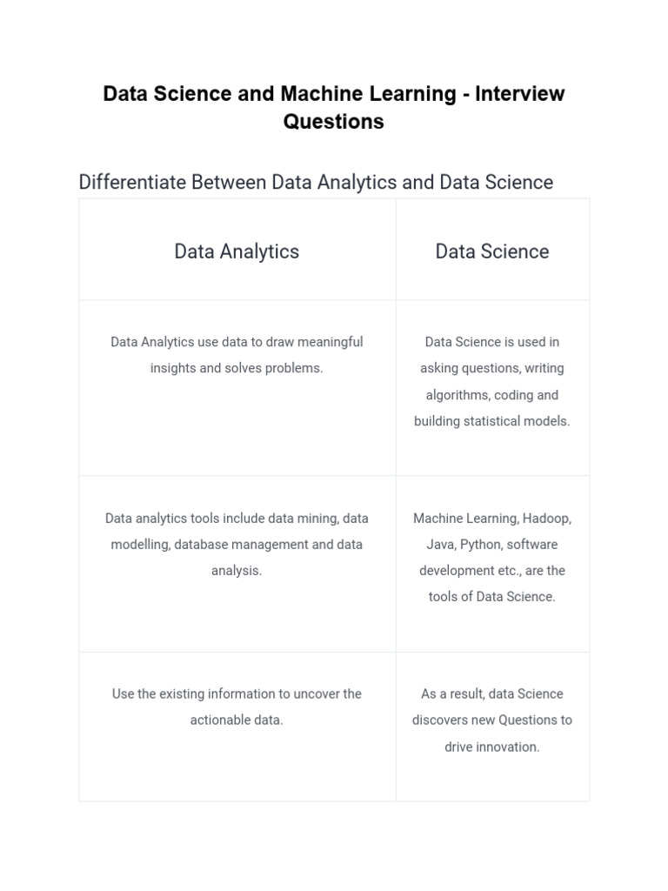
Task: Select the 'Differentiate Between Data Analytics' heading
Action: (316, 182)
